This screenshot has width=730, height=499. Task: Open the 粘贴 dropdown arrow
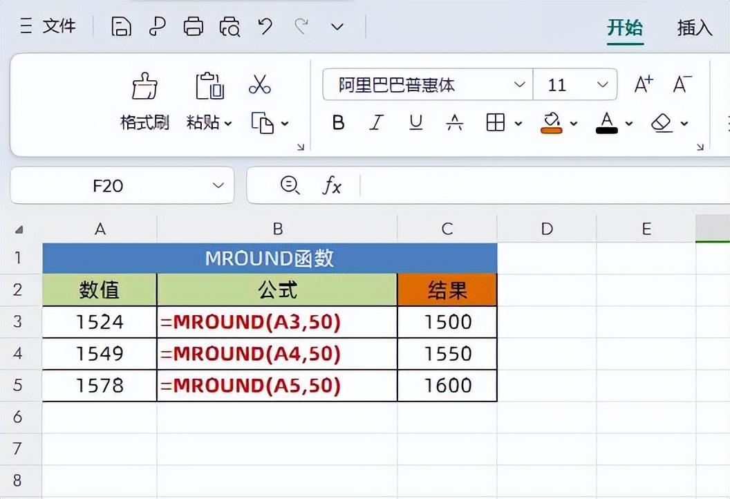coord(228,123)
